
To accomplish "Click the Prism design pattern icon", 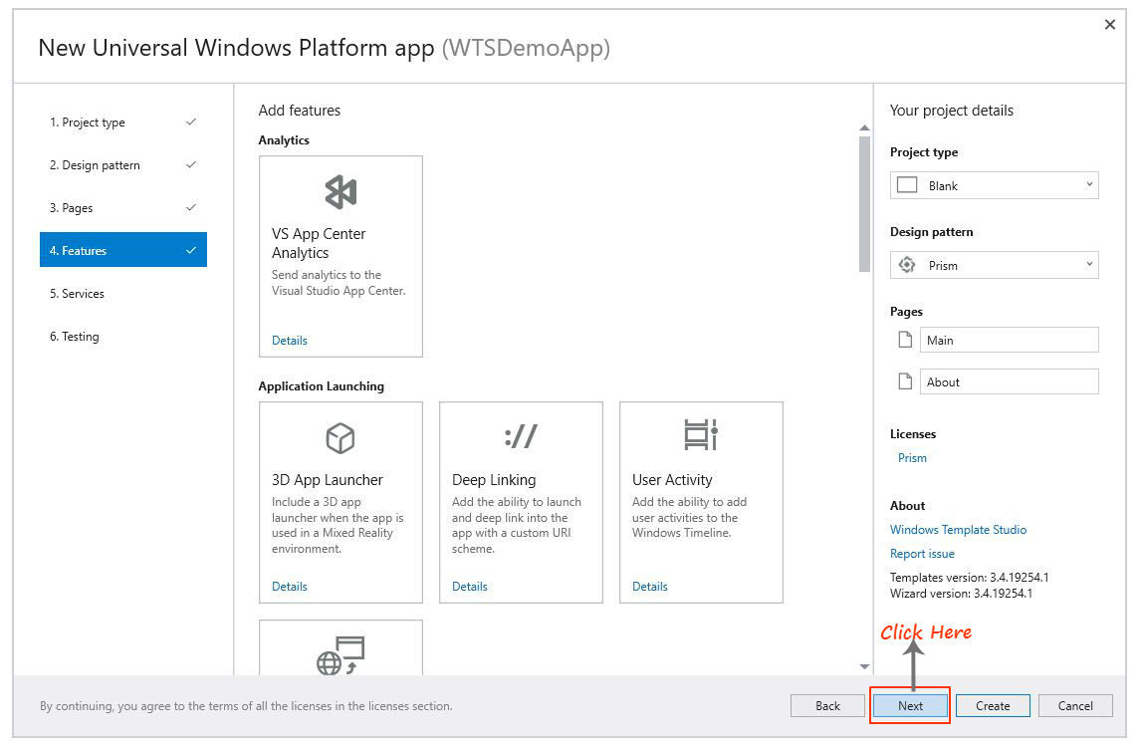I will click(x=907, y=265).
